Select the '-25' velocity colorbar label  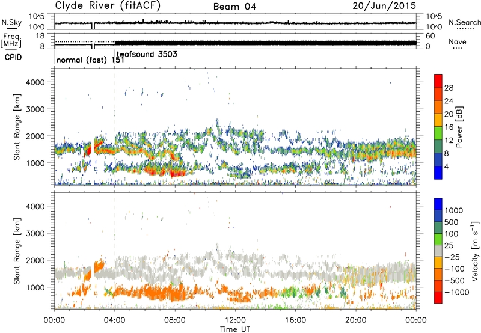point(452,257)
